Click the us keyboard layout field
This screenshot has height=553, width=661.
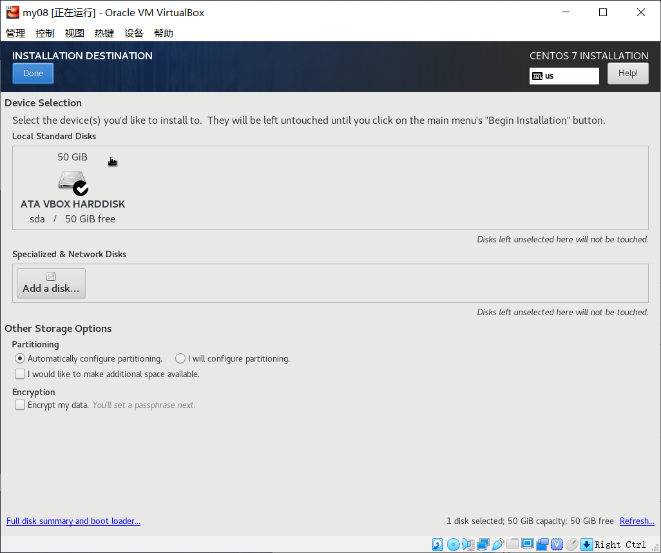tap(564, 76)
